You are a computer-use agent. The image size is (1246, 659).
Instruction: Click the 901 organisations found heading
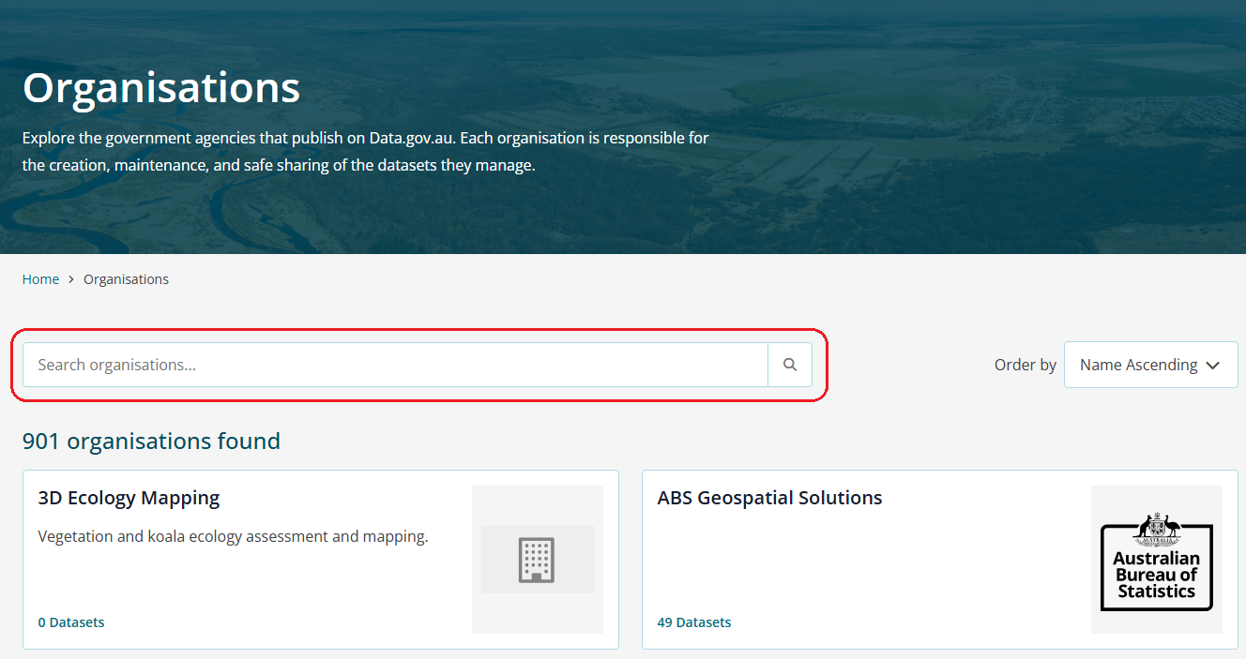[x=151, y=441]
